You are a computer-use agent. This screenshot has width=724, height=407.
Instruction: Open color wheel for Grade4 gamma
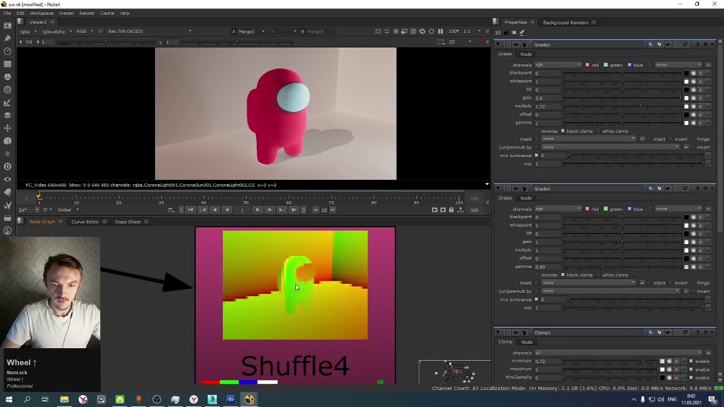pos(693,267)
